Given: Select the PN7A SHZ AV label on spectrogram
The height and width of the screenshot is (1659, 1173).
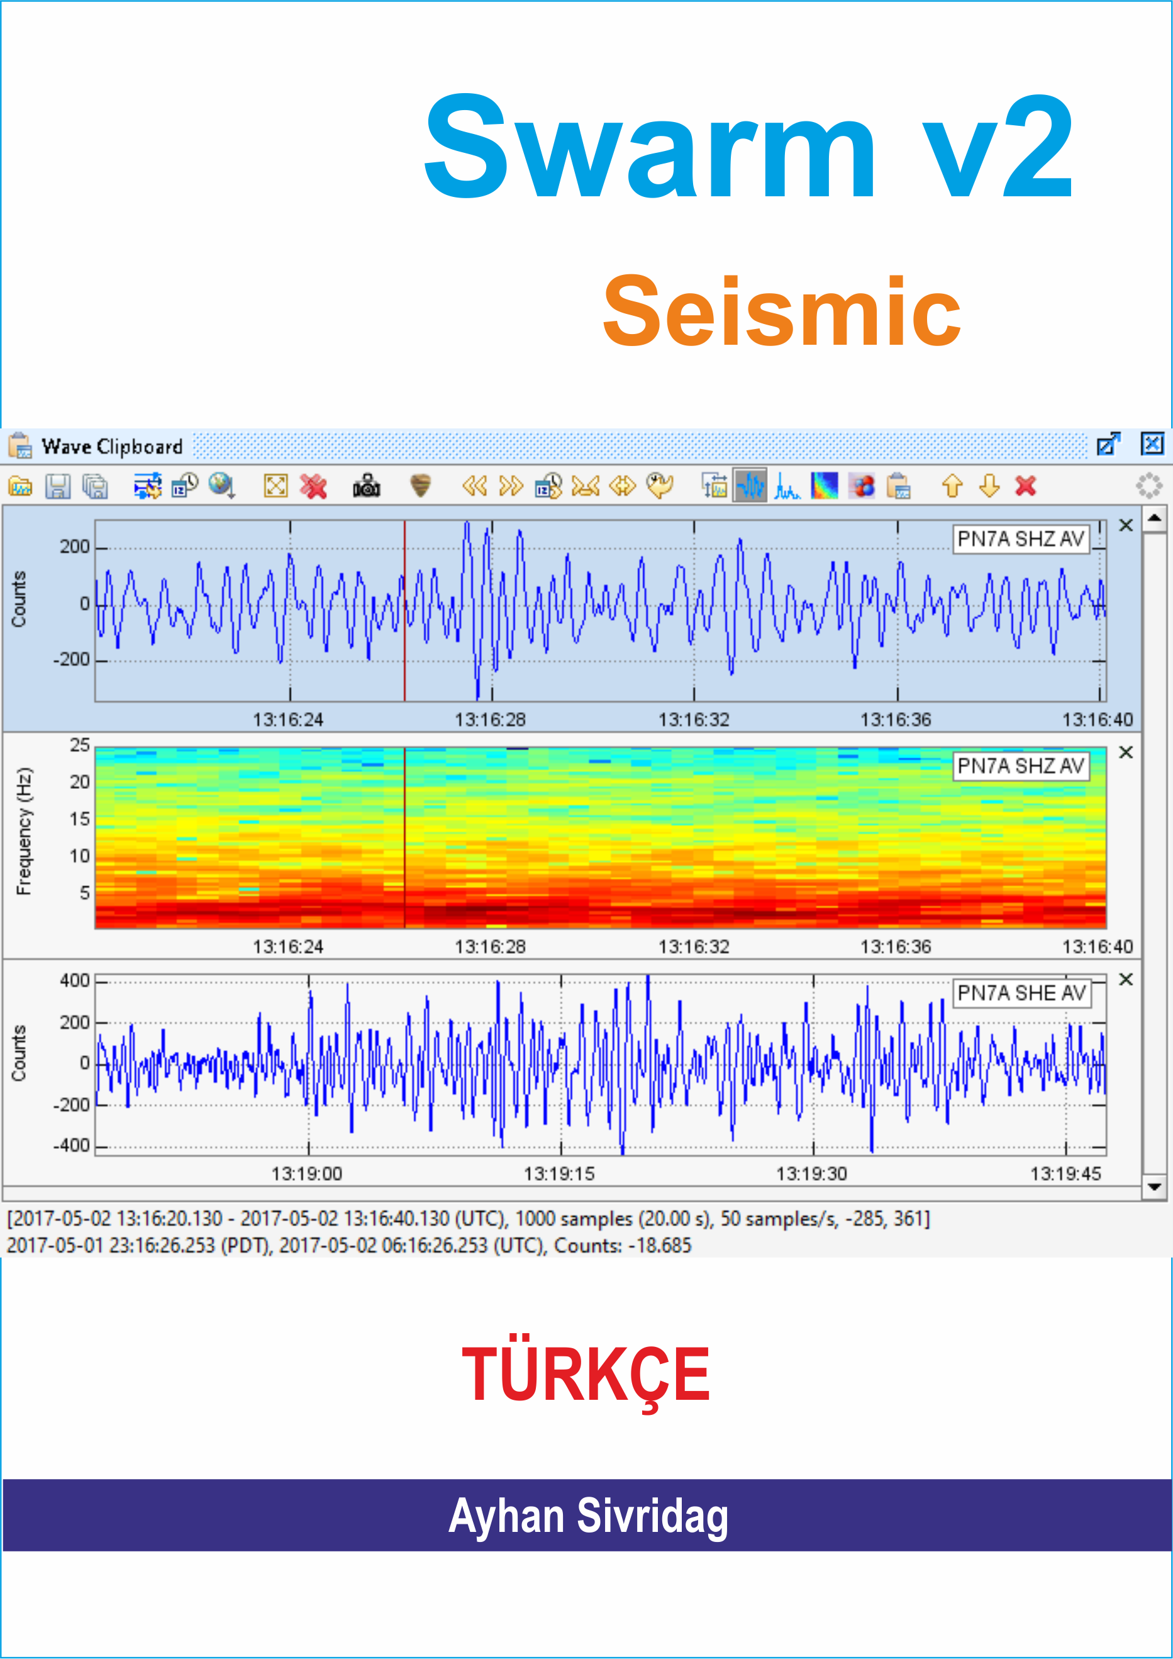Looking at the screenshot, I should [1021, 766].
